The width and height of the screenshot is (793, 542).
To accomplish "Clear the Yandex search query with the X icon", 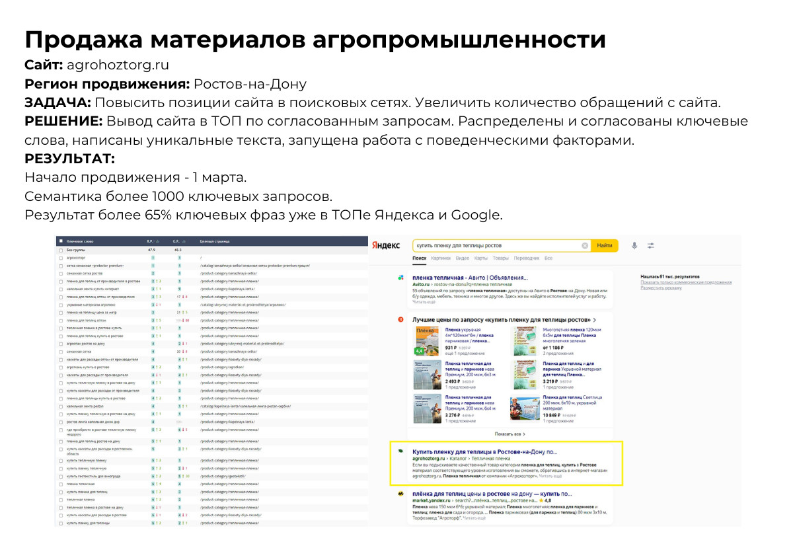I will click(x=585, y=246).
